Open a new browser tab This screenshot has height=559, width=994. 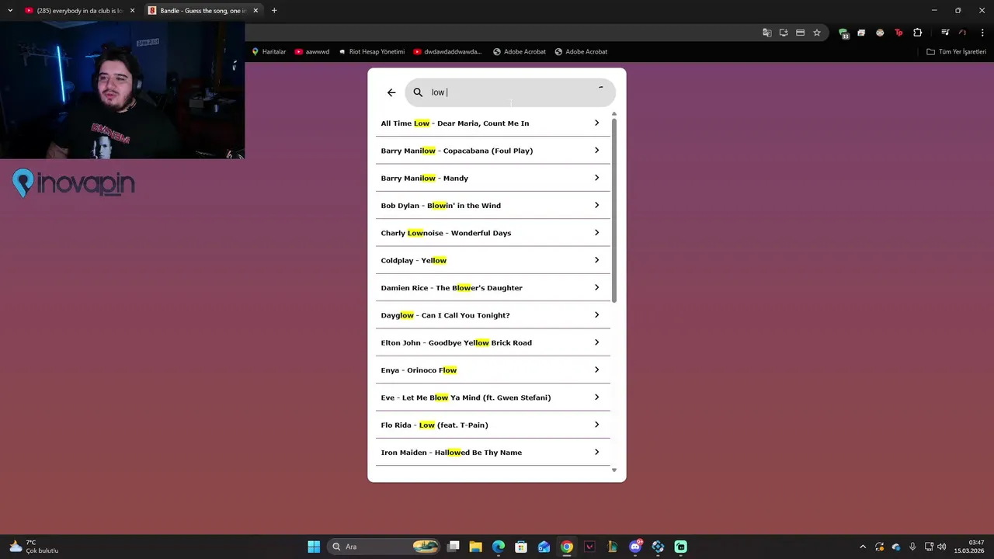coord(274,11)
